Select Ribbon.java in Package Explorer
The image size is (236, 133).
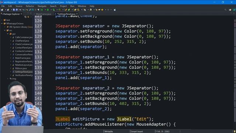(21, 68)
